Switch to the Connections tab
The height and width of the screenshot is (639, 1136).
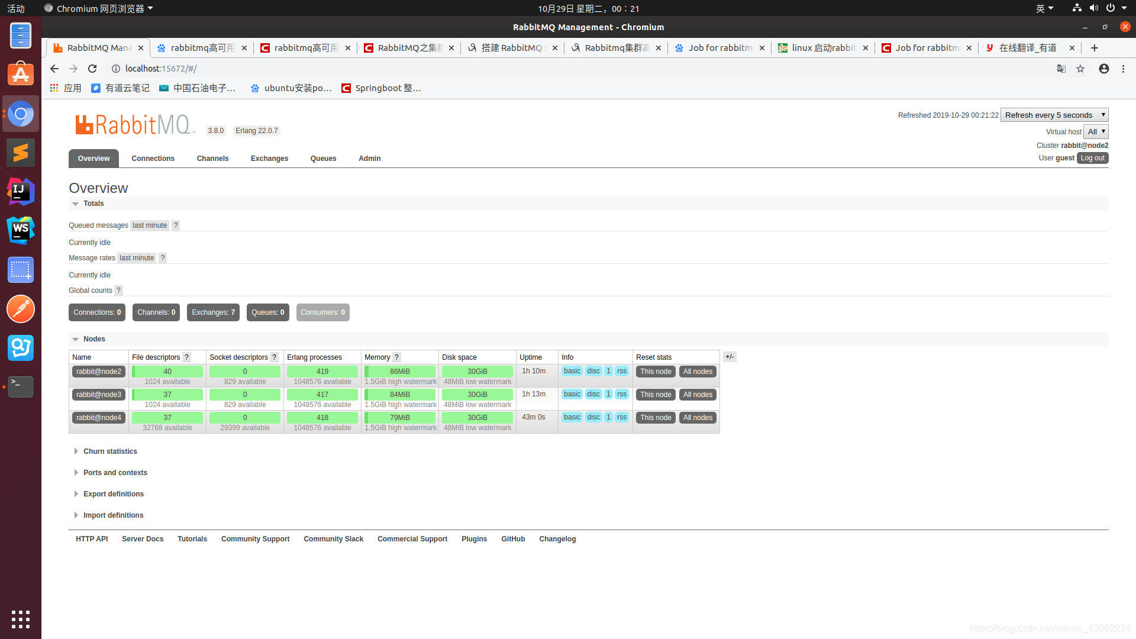click(153, 159)
